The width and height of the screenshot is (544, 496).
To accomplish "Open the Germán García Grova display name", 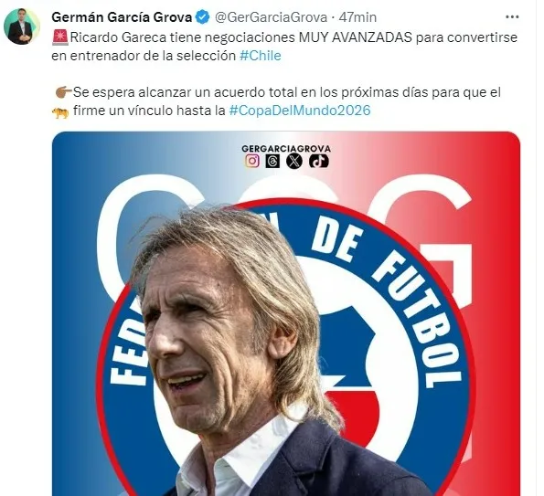I will point(122,17).
